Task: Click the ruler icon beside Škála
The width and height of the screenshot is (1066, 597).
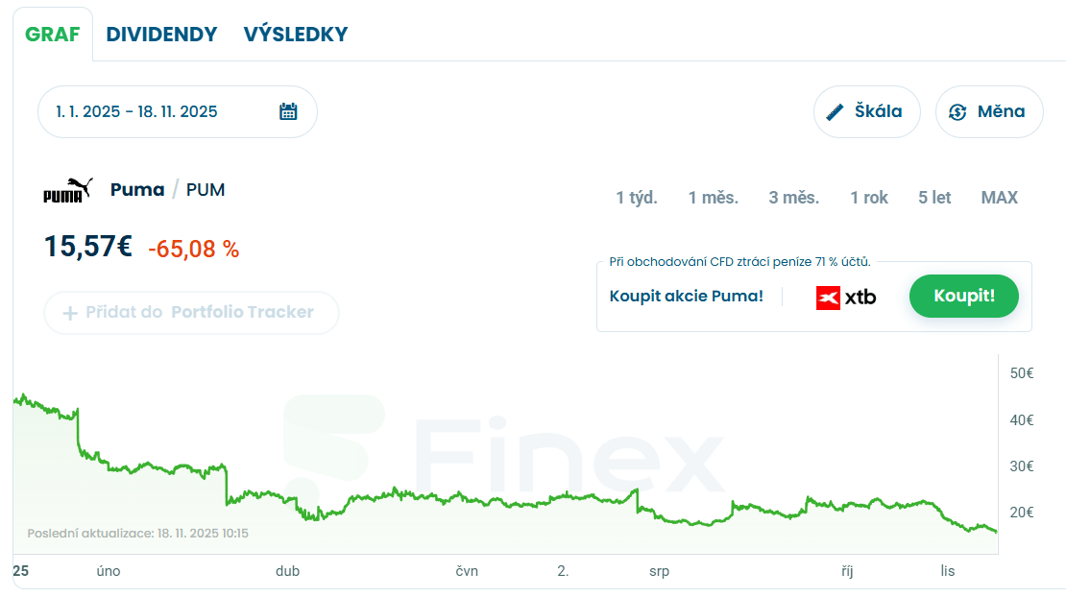Action: 835,111
